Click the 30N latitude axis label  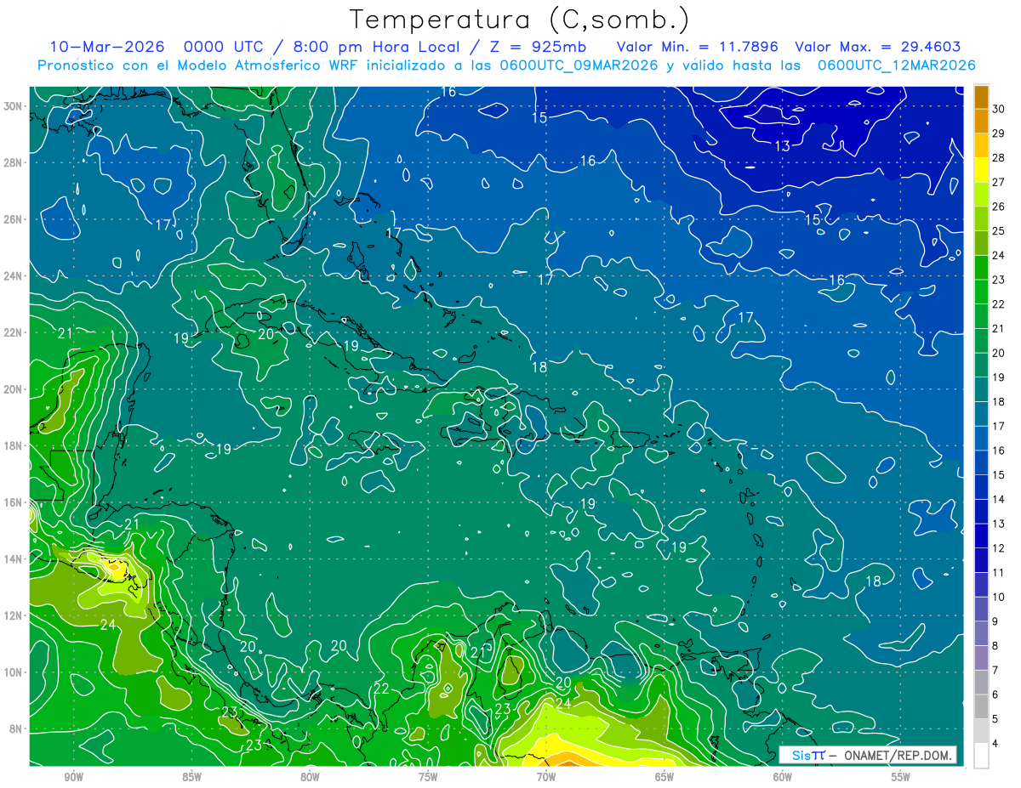pos(14,106)
